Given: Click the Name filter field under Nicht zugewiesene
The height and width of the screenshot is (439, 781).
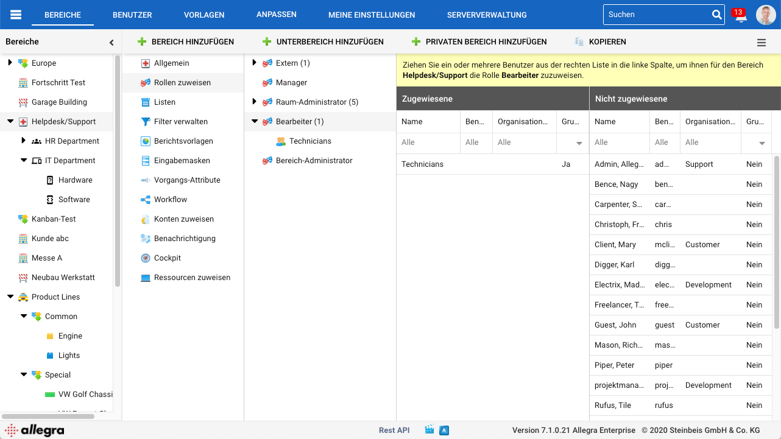Looking at the screenshot, I should (x=619, y=142).
